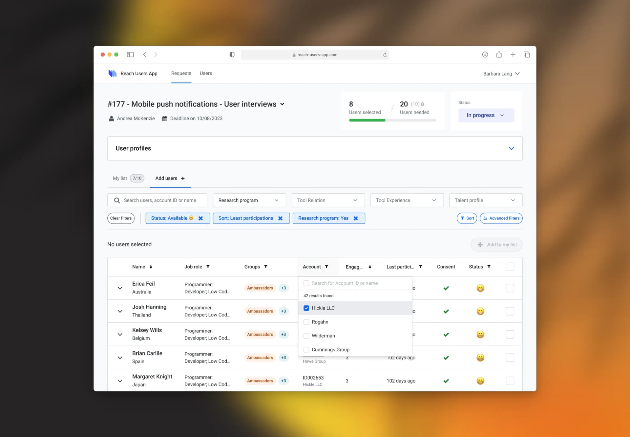Select Kelsey Wills row checkbox
The image size is (630, 437).
pyautogui.click(x=510, y=335)
